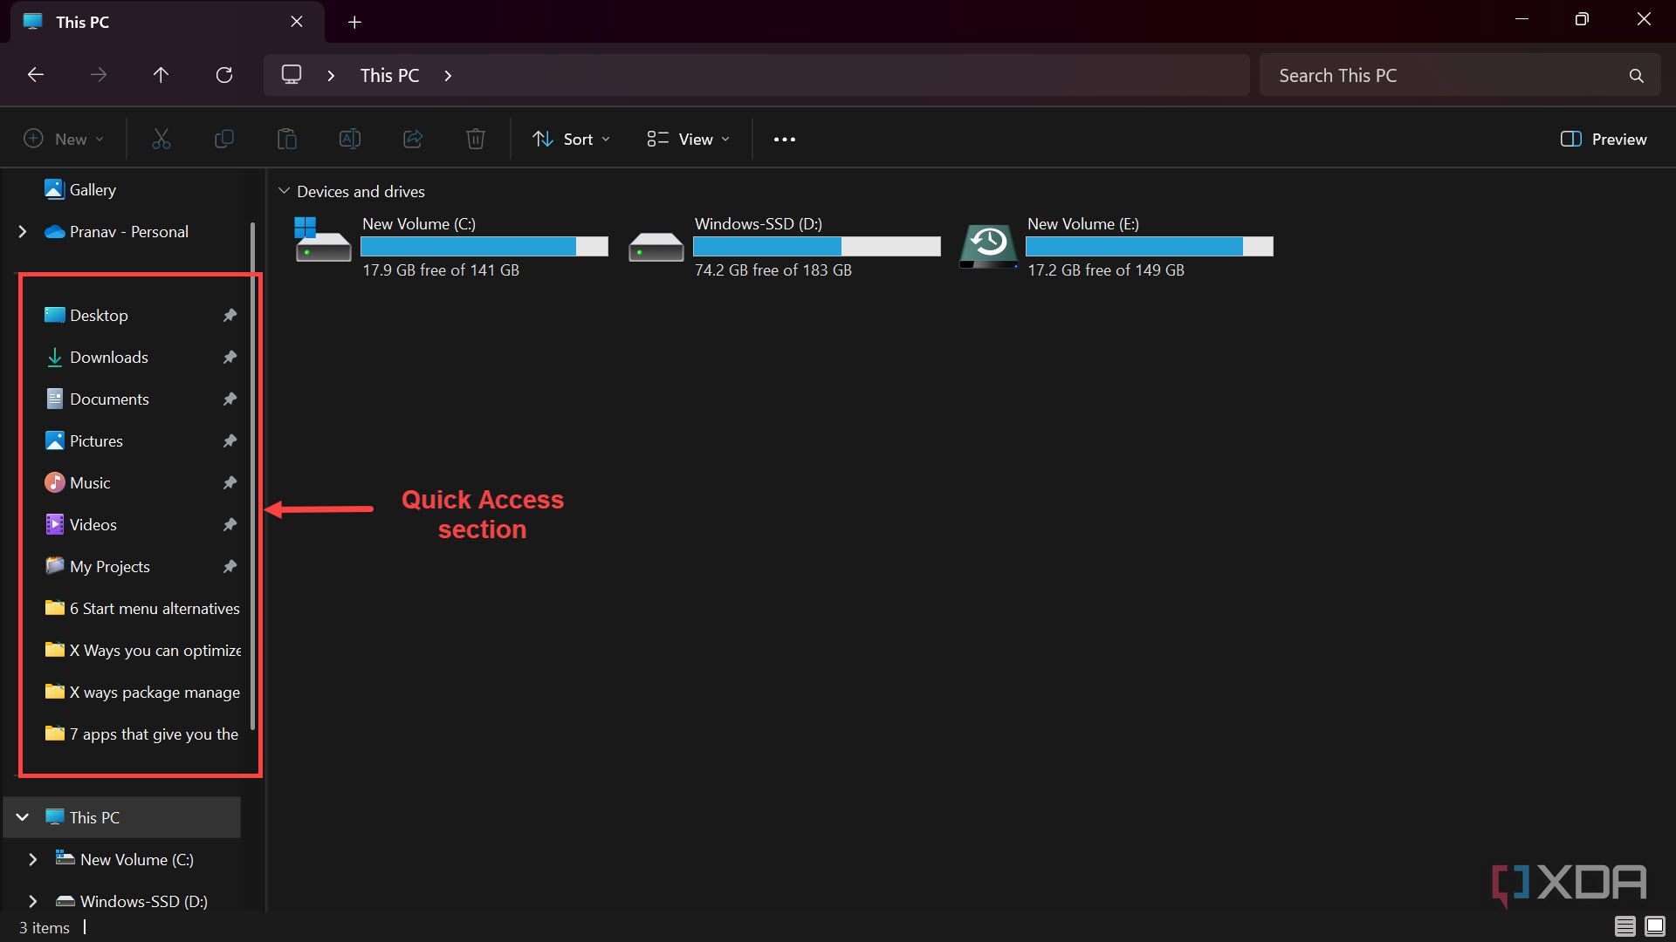Click the Cut scissors icon in toolbar
The height and width of the screenshot is (942, 1676).
click(x=161, y=139)
